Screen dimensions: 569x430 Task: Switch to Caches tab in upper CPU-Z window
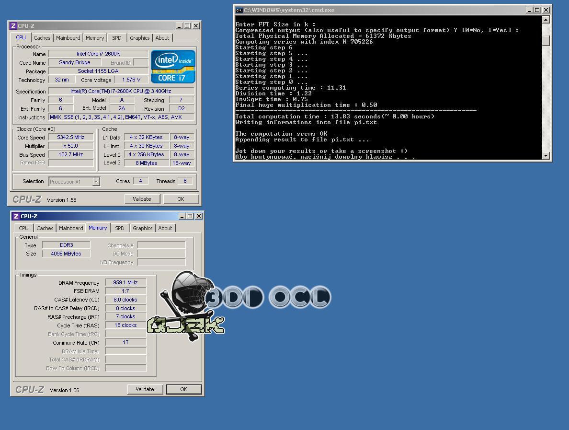42,38
